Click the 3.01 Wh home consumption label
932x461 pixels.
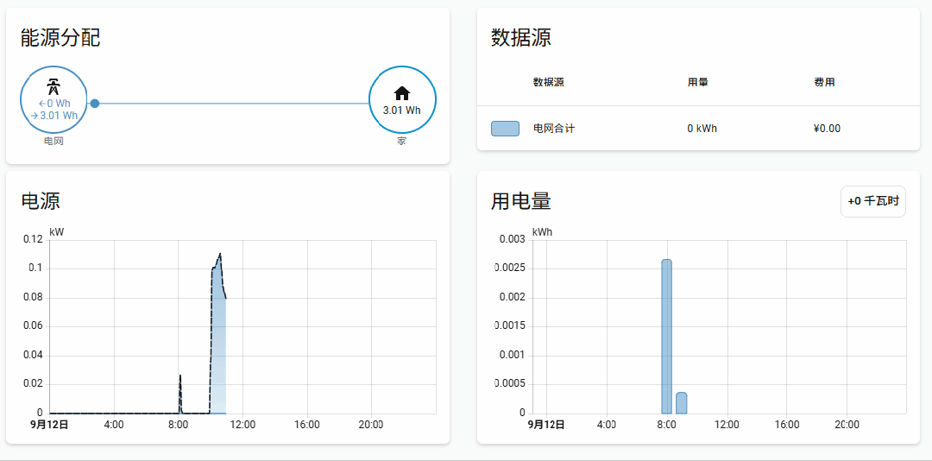[x=402, y=111]
